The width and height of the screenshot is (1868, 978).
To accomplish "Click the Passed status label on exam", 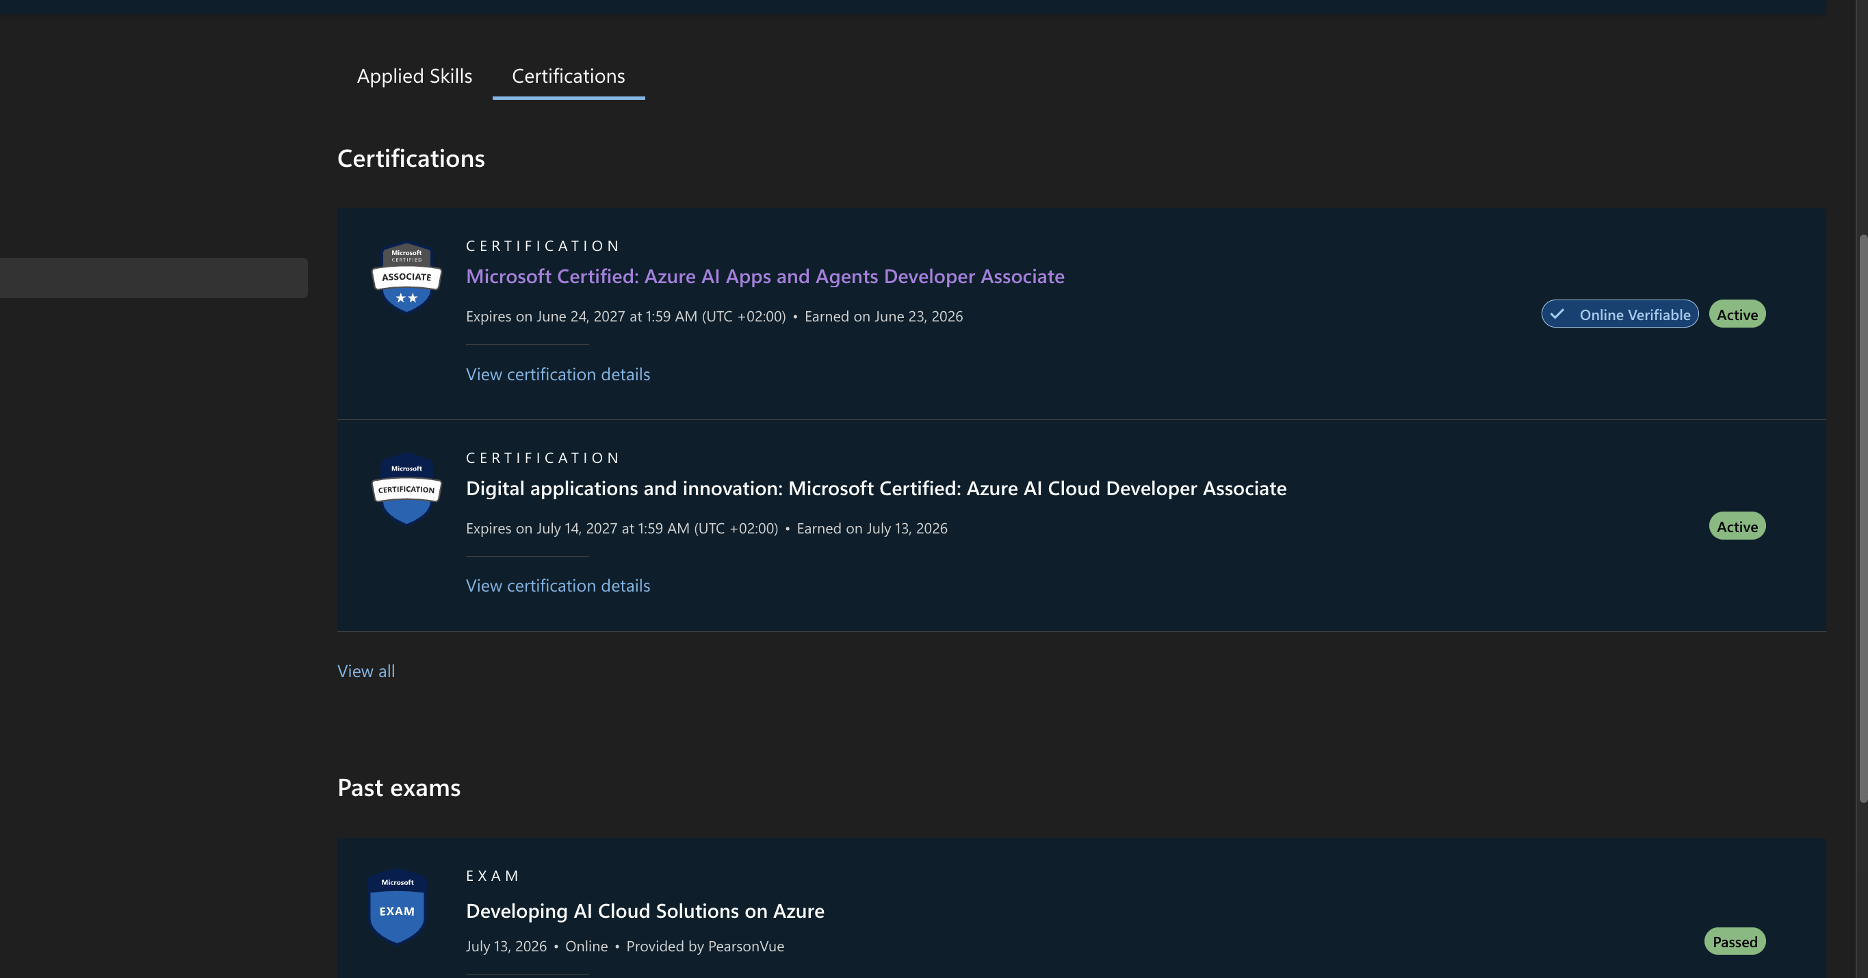I will click(x=1735, y=942).
